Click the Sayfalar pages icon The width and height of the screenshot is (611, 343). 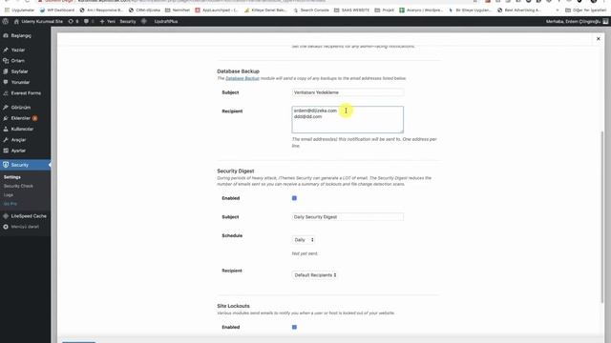tap(6, 71)
